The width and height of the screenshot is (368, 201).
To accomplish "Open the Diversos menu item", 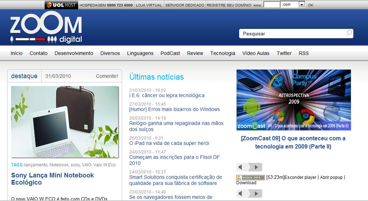I will 110,53.
